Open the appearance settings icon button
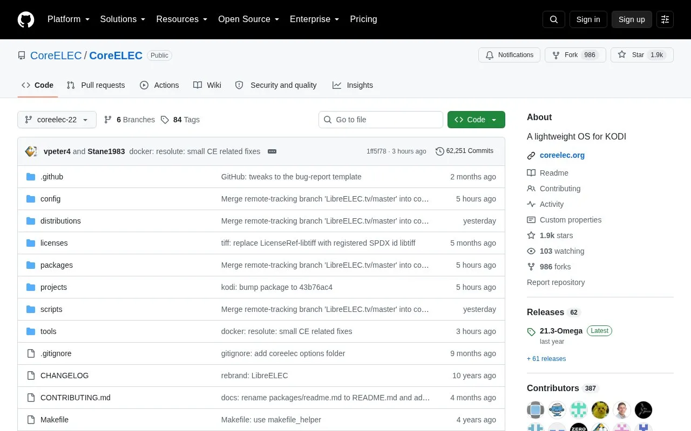This screenshot has height=431, width=691. click(665, 19)
